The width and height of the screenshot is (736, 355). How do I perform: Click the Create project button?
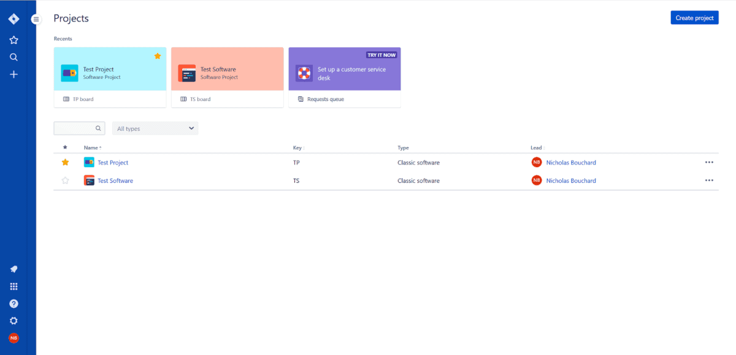coord(694,17)
